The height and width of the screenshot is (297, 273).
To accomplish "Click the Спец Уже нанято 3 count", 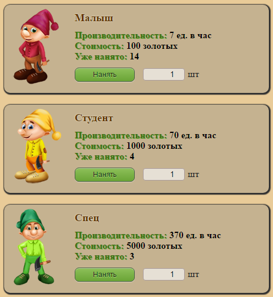I will pyautogui.click(x=132, y=256).
